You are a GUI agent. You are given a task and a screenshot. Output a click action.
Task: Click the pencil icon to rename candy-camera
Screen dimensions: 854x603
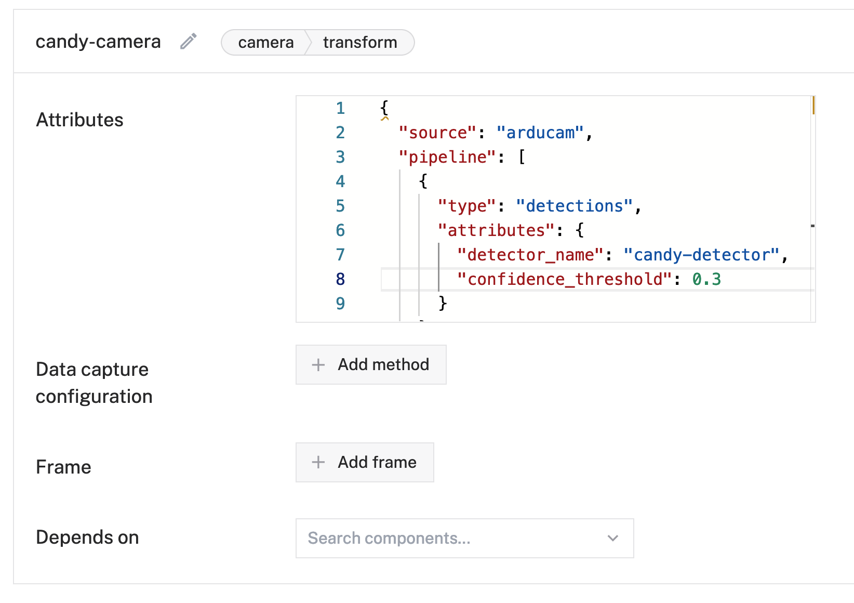(189, 42)
